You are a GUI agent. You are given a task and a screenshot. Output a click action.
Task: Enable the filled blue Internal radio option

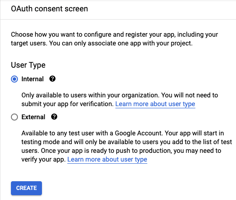(14, 79)
